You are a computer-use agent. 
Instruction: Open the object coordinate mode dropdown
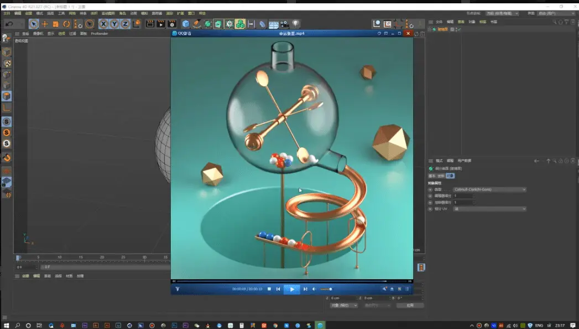coord(344,305)
